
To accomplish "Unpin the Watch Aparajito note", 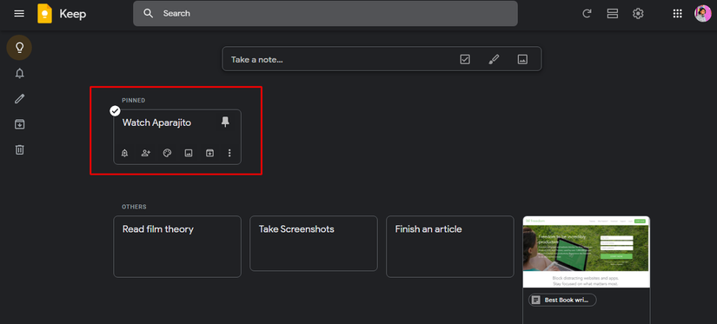I will pos(225,122).
